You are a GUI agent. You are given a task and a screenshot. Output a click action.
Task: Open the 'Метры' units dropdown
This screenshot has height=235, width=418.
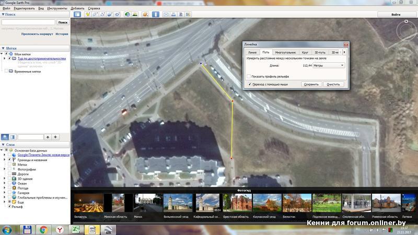328,65
